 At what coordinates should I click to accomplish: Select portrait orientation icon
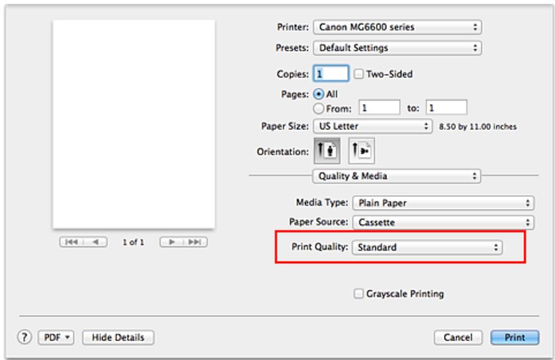[327, 151]
